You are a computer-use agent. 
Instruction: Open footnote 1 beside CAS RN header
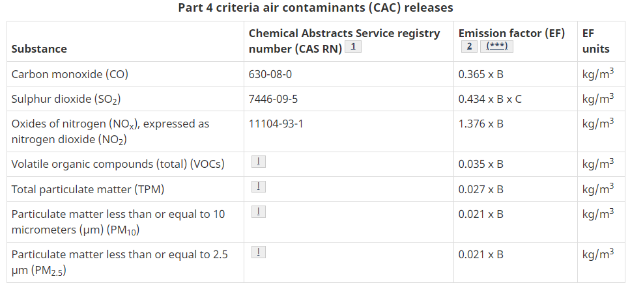[352, 47]
